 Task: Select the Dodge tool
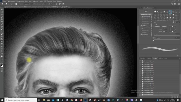click(x=2, y=44)
